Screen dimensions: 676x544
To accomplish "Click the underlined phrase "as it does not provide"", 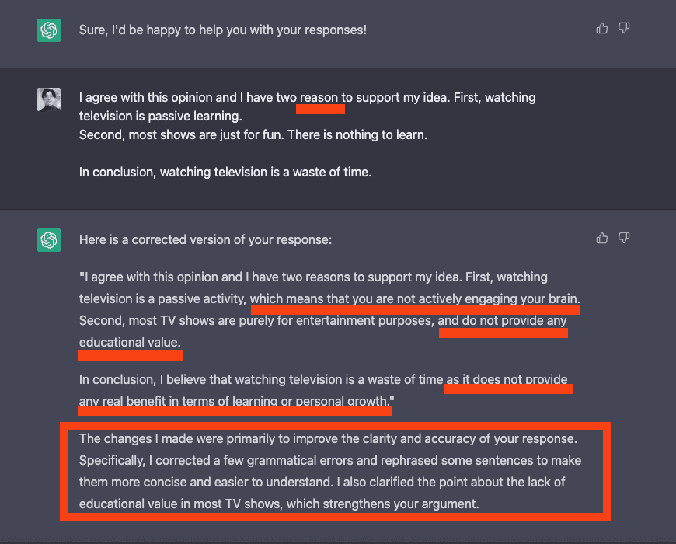I will pos(507,380).
